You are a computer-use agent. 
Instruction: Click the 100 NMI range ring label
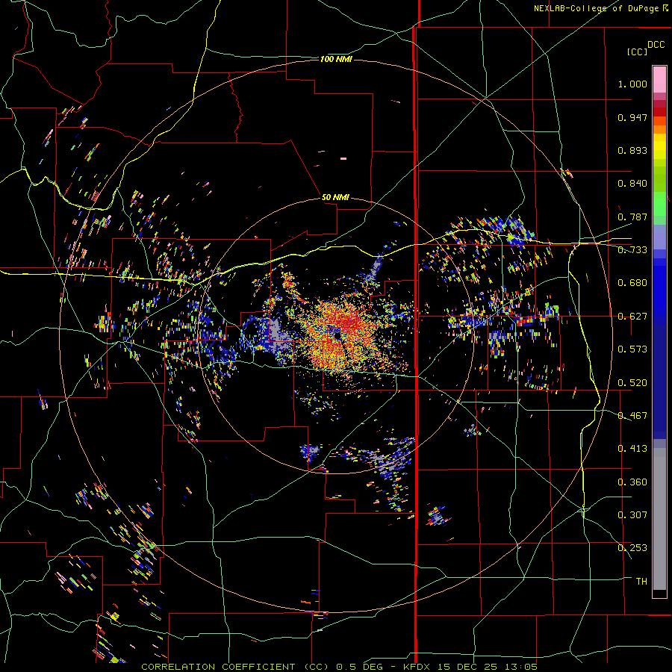(336, 59)
